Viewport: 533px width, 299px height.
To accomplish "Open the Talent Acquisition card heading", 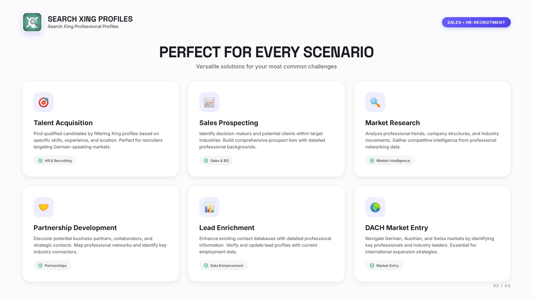I will click(63, 123).
